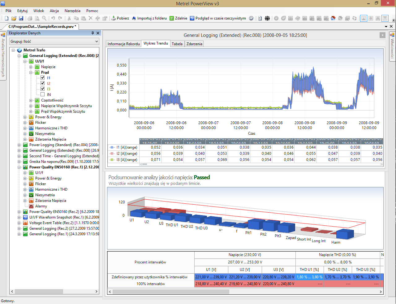Enable the IN current checkbox
The width and height of the screenshot is (396, 304).
coord(43,94)
